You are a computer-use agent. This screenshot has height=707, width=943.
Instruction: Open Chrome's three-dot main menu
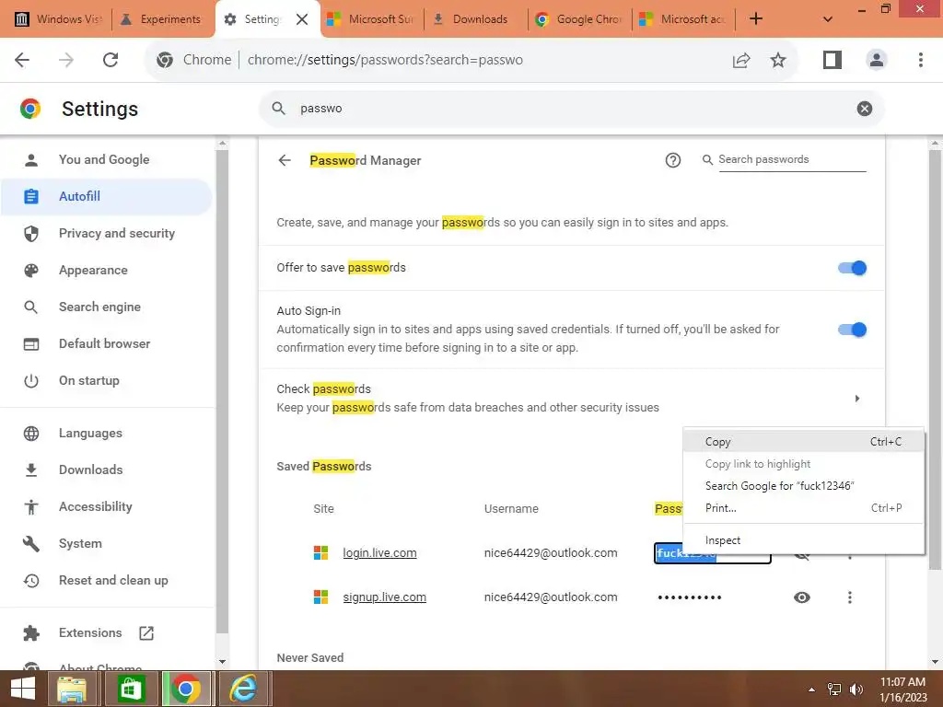[920, 60]
